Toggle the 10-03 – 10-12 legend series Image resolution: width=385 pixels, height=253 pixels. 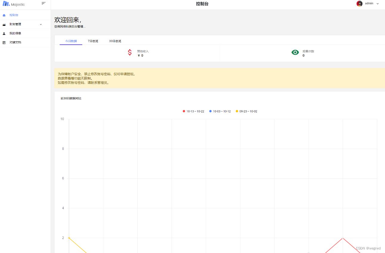click(x=220, y=111)
